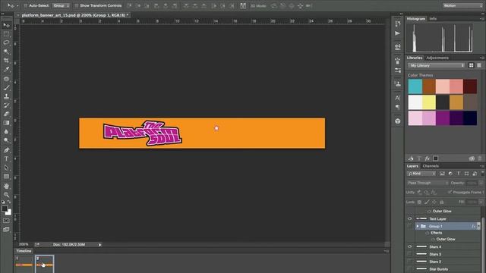Open the Character panel icon in the dock
Screen dimensions: 486x273
tap(398, 98)
